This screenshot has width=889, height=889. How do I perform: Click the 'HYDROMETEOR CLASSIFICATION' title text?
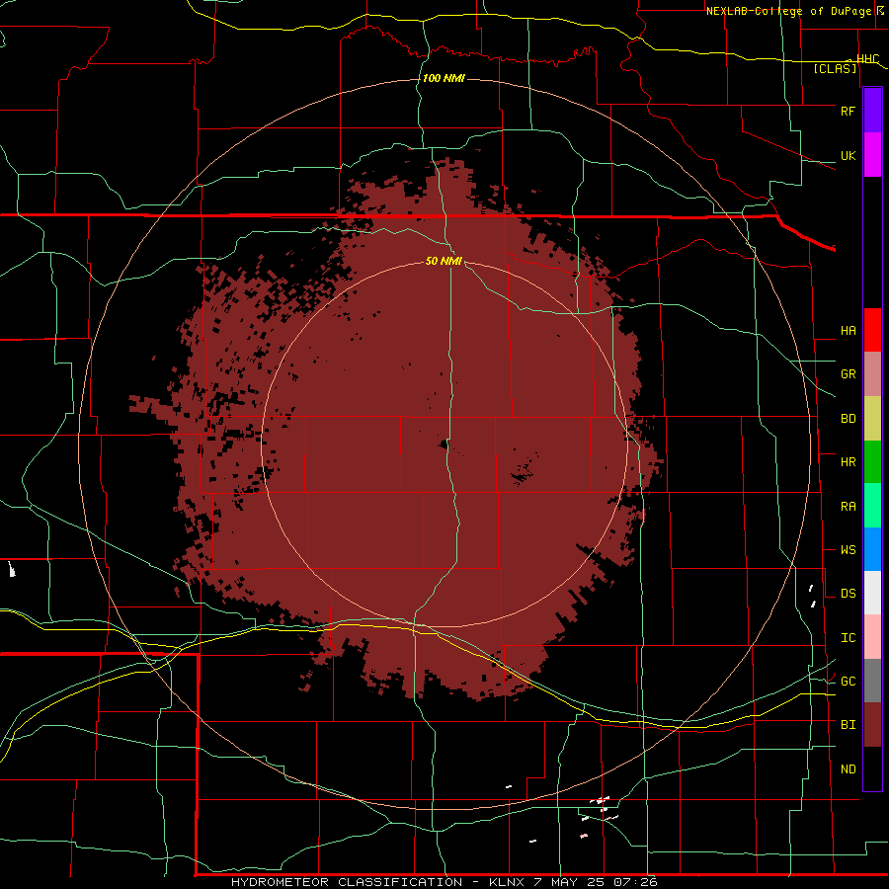347,882
